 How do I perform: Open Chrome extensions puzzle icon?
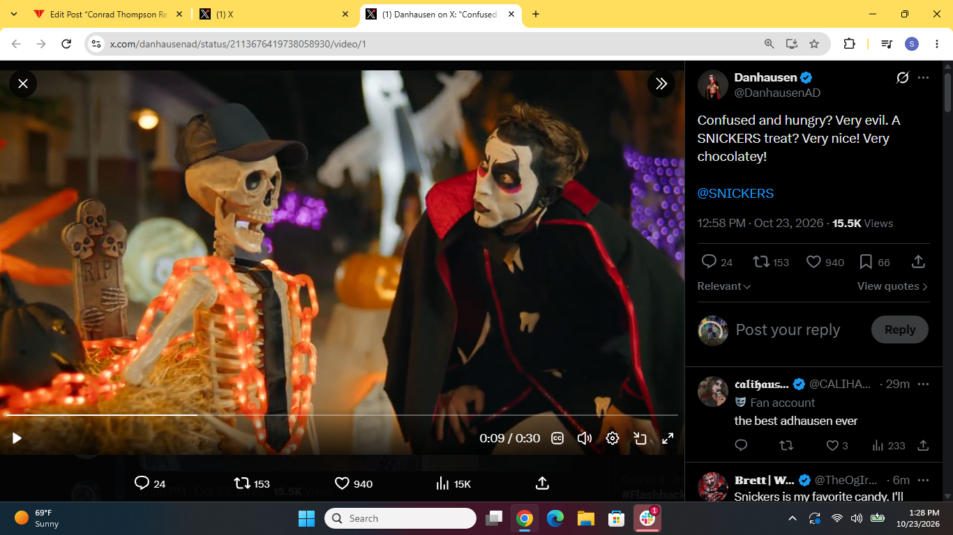tap(849, 44)
